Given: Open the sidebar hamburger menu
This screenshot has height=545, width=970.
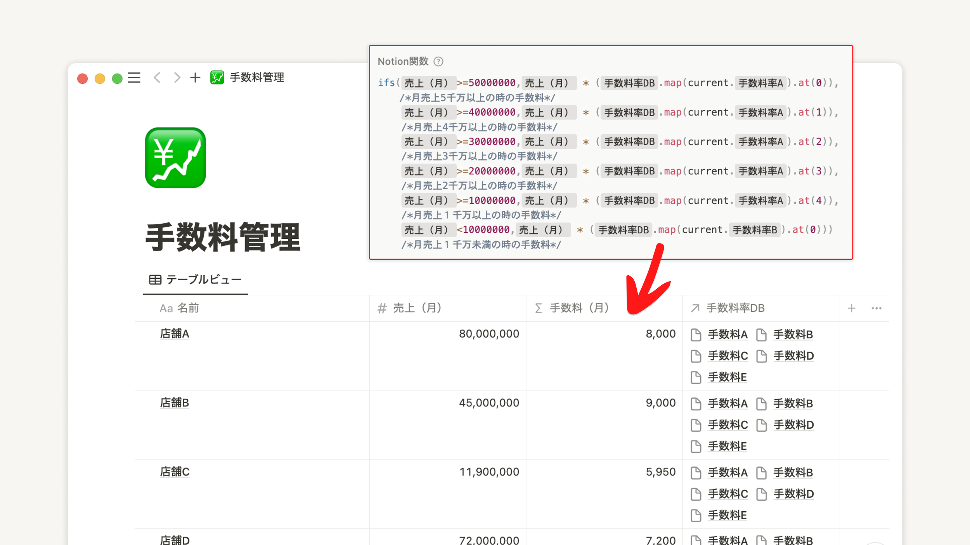Looking at the screenshot, I should tap(134, 78).
